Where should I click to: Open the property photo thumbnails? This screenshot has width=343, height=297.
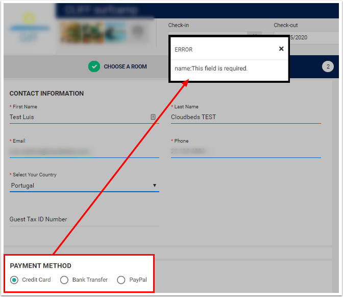[104, 32]
